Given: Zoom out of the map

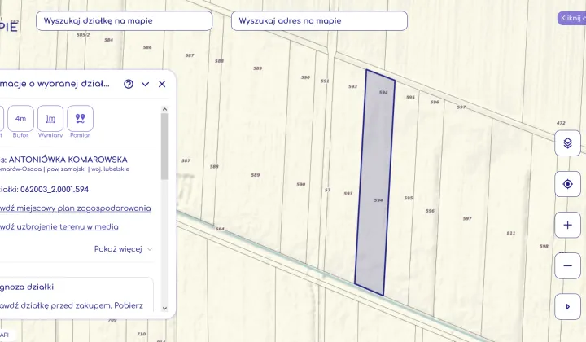Looking at the screenshot, I should click(x=567, y=265).
